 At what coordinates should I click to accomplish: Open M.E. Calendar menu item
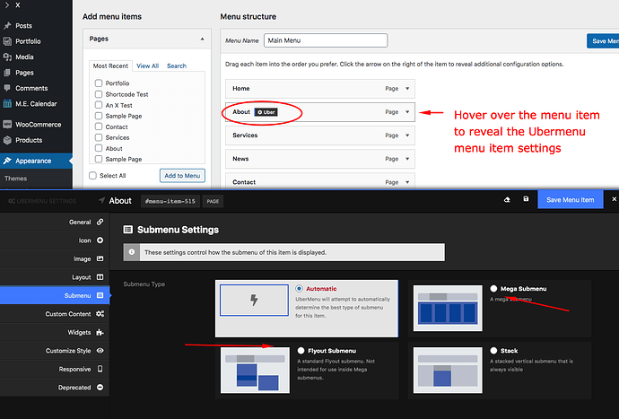(36, 104)
